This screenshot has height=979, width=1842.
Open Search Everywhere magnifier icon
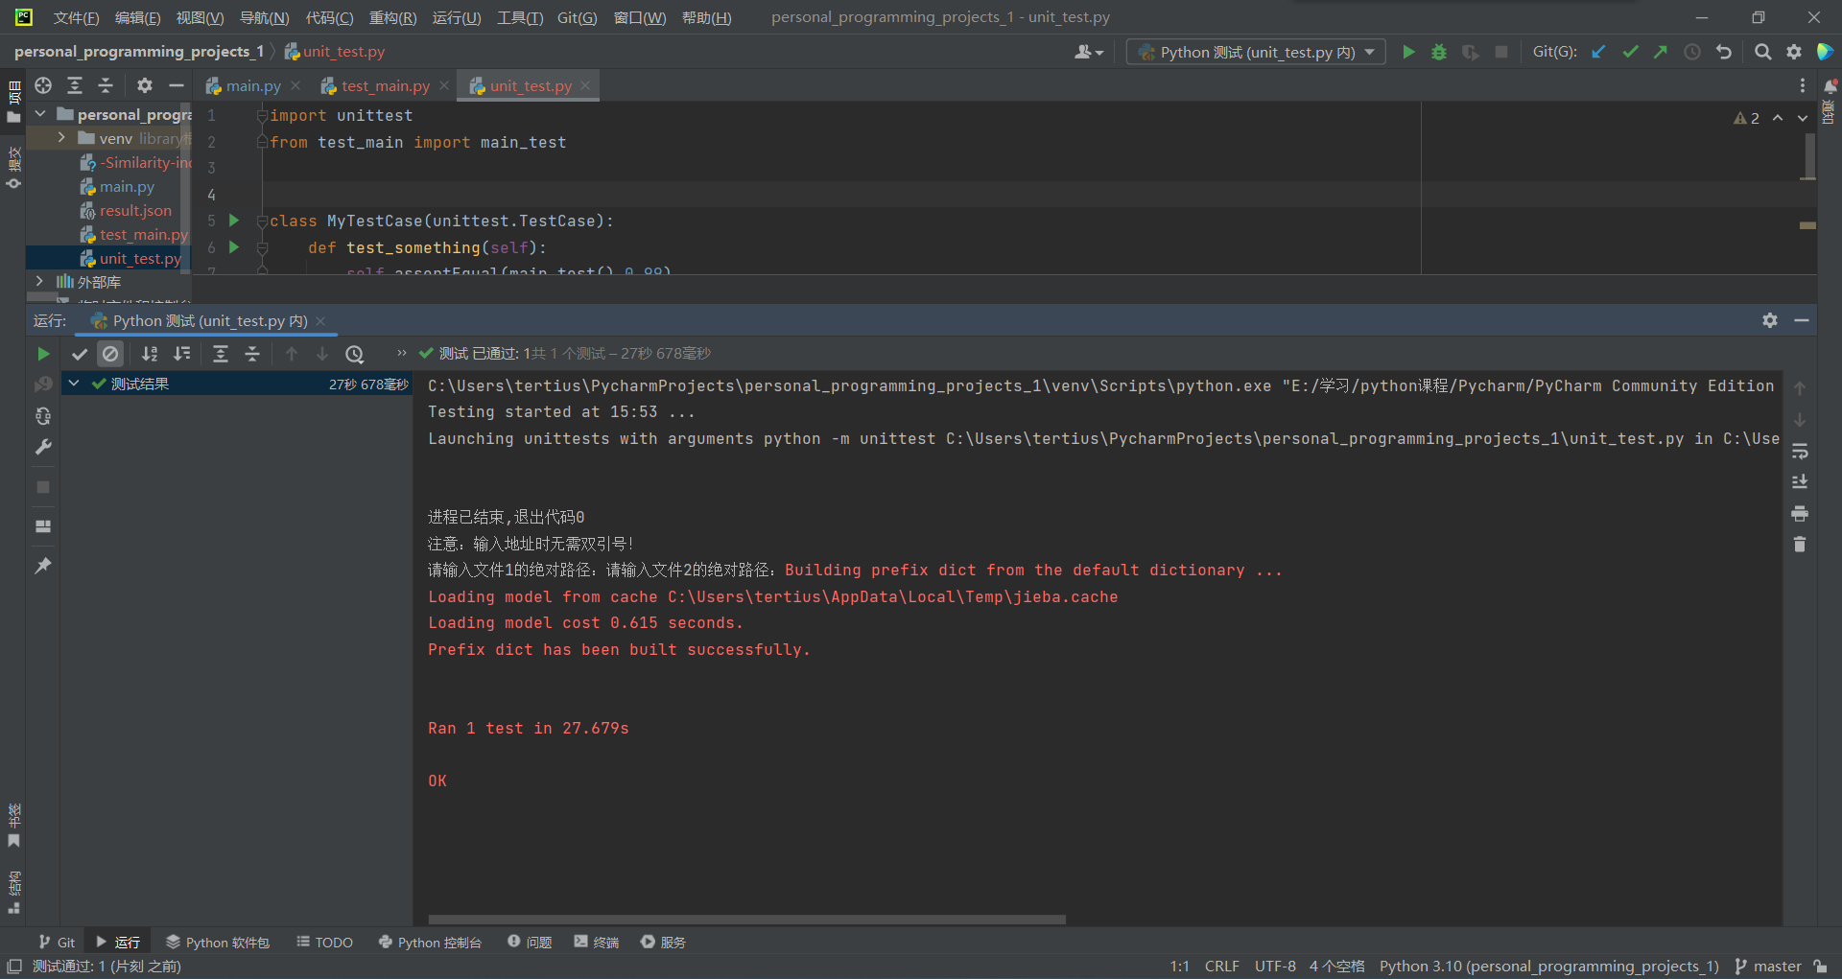pyautogui.click(x=1763, y=52)
